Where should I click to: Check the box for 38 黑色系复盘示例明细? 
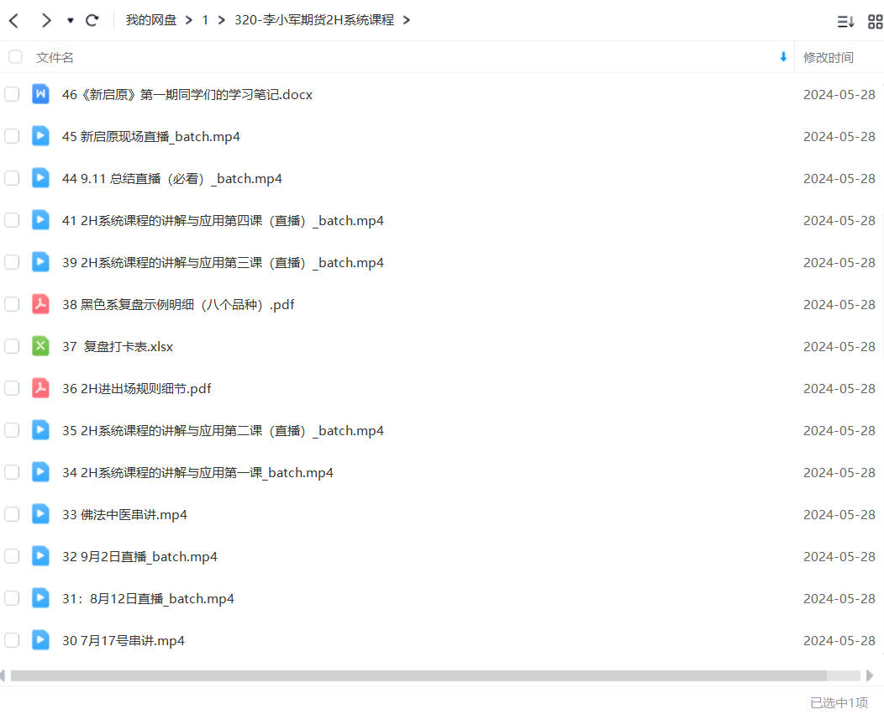click(12, 304)
